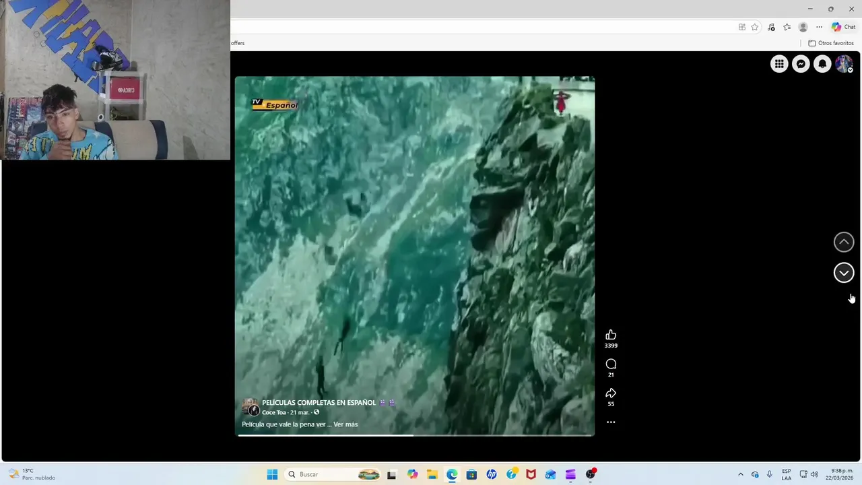
Task: Open Microsoft Store from taskbar
Action: [471, 474]
